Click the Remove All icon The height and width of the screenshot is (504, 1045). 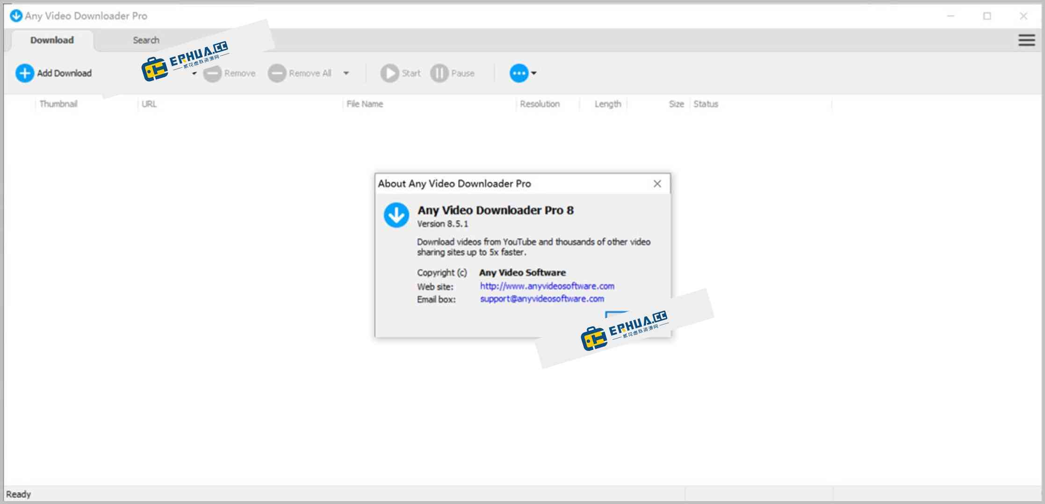click(x=277, y=73)
